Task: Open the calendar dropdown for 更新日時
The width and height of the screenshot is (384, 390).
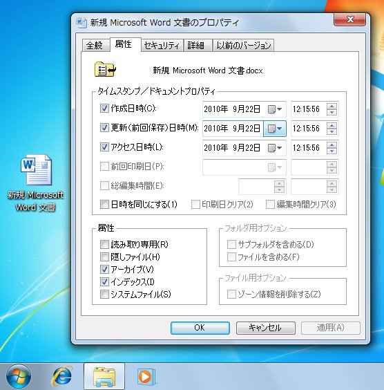Action: (275, 129)
